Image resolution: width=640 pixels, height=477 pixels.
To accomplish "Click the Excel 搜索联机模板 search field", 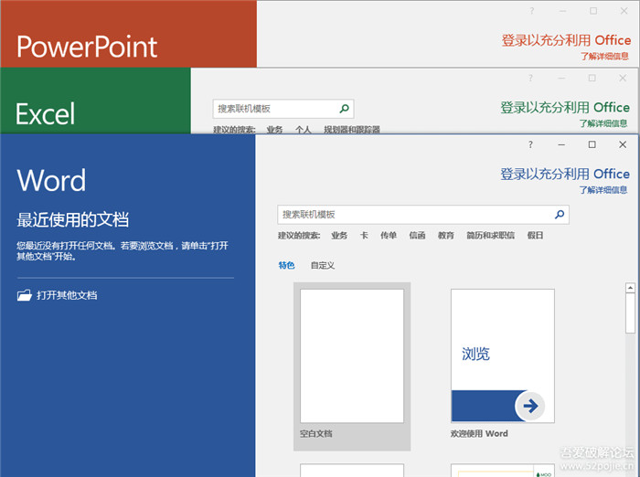I will [x=283, y=109].
